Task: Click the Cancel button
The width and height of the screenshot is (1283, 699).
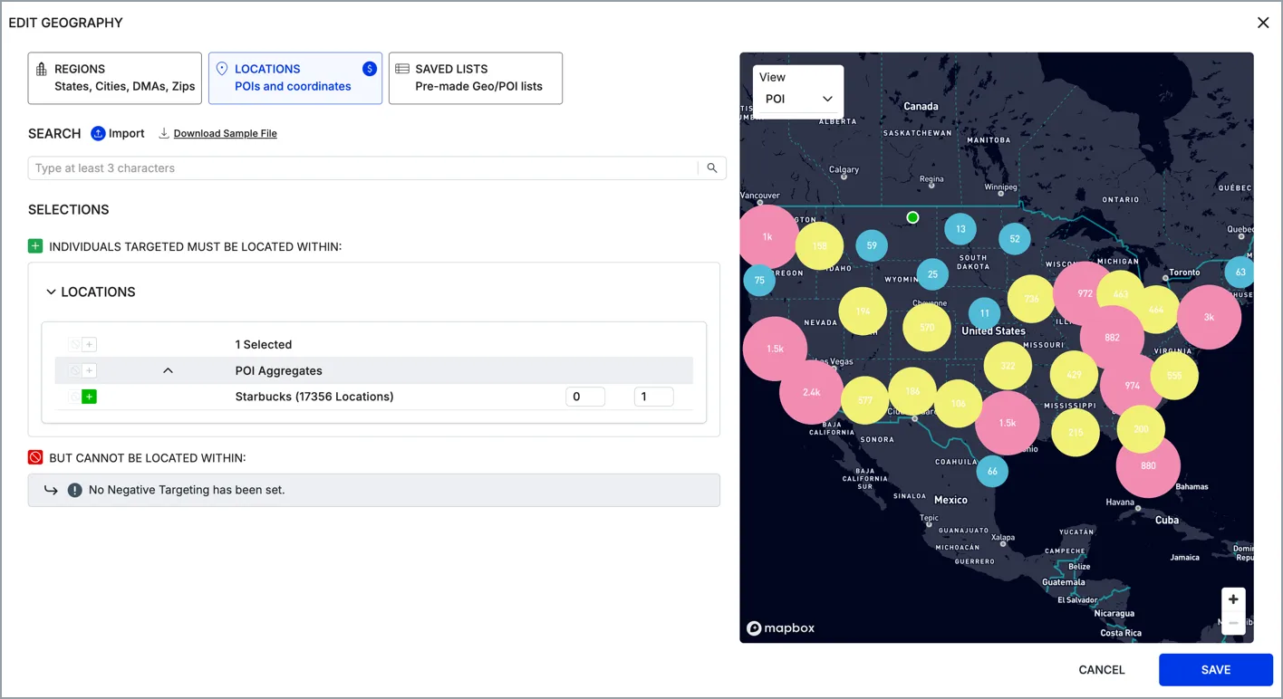Action: [x=1102, y=670]
